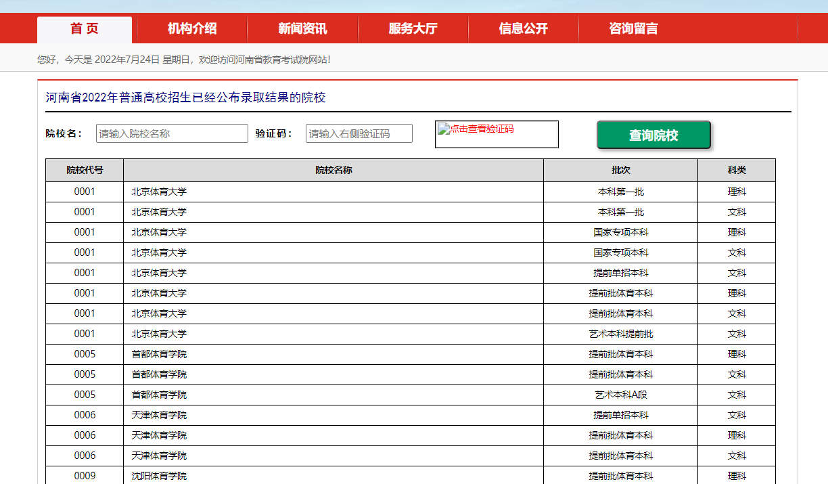Screen dimensions: 828x484
Task: Click the 院校代号 column header
Action: 85,171
